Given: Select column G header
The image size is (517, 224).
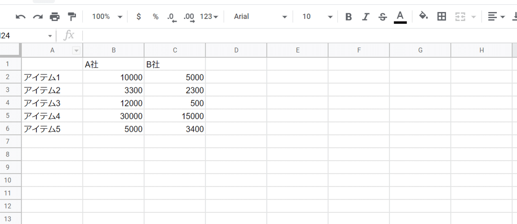Looking at the screenshot, I should 420,50.
